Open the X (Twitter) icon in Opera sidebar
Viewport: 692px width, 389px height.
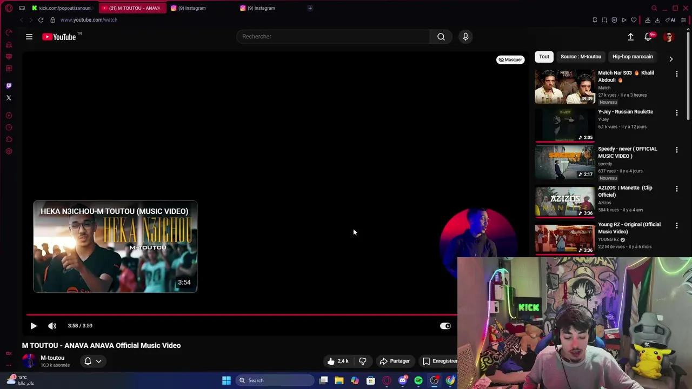pos(9,98)
